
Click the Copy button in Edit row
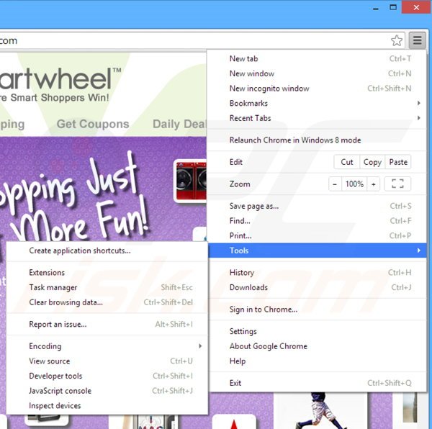click(372, 162)
